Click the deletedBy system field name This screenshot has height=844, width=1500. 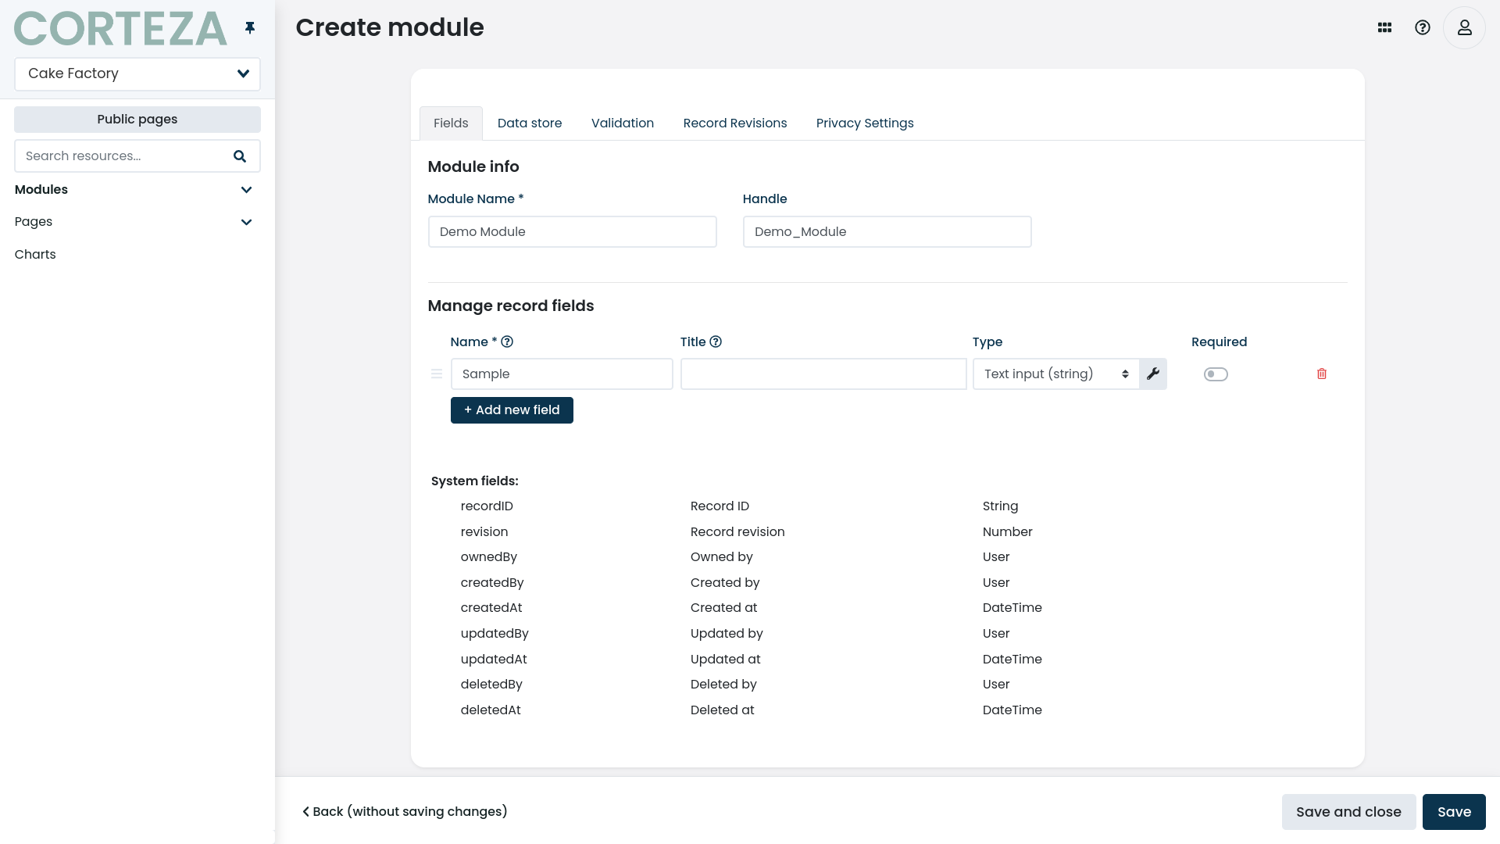pos(491,685)
